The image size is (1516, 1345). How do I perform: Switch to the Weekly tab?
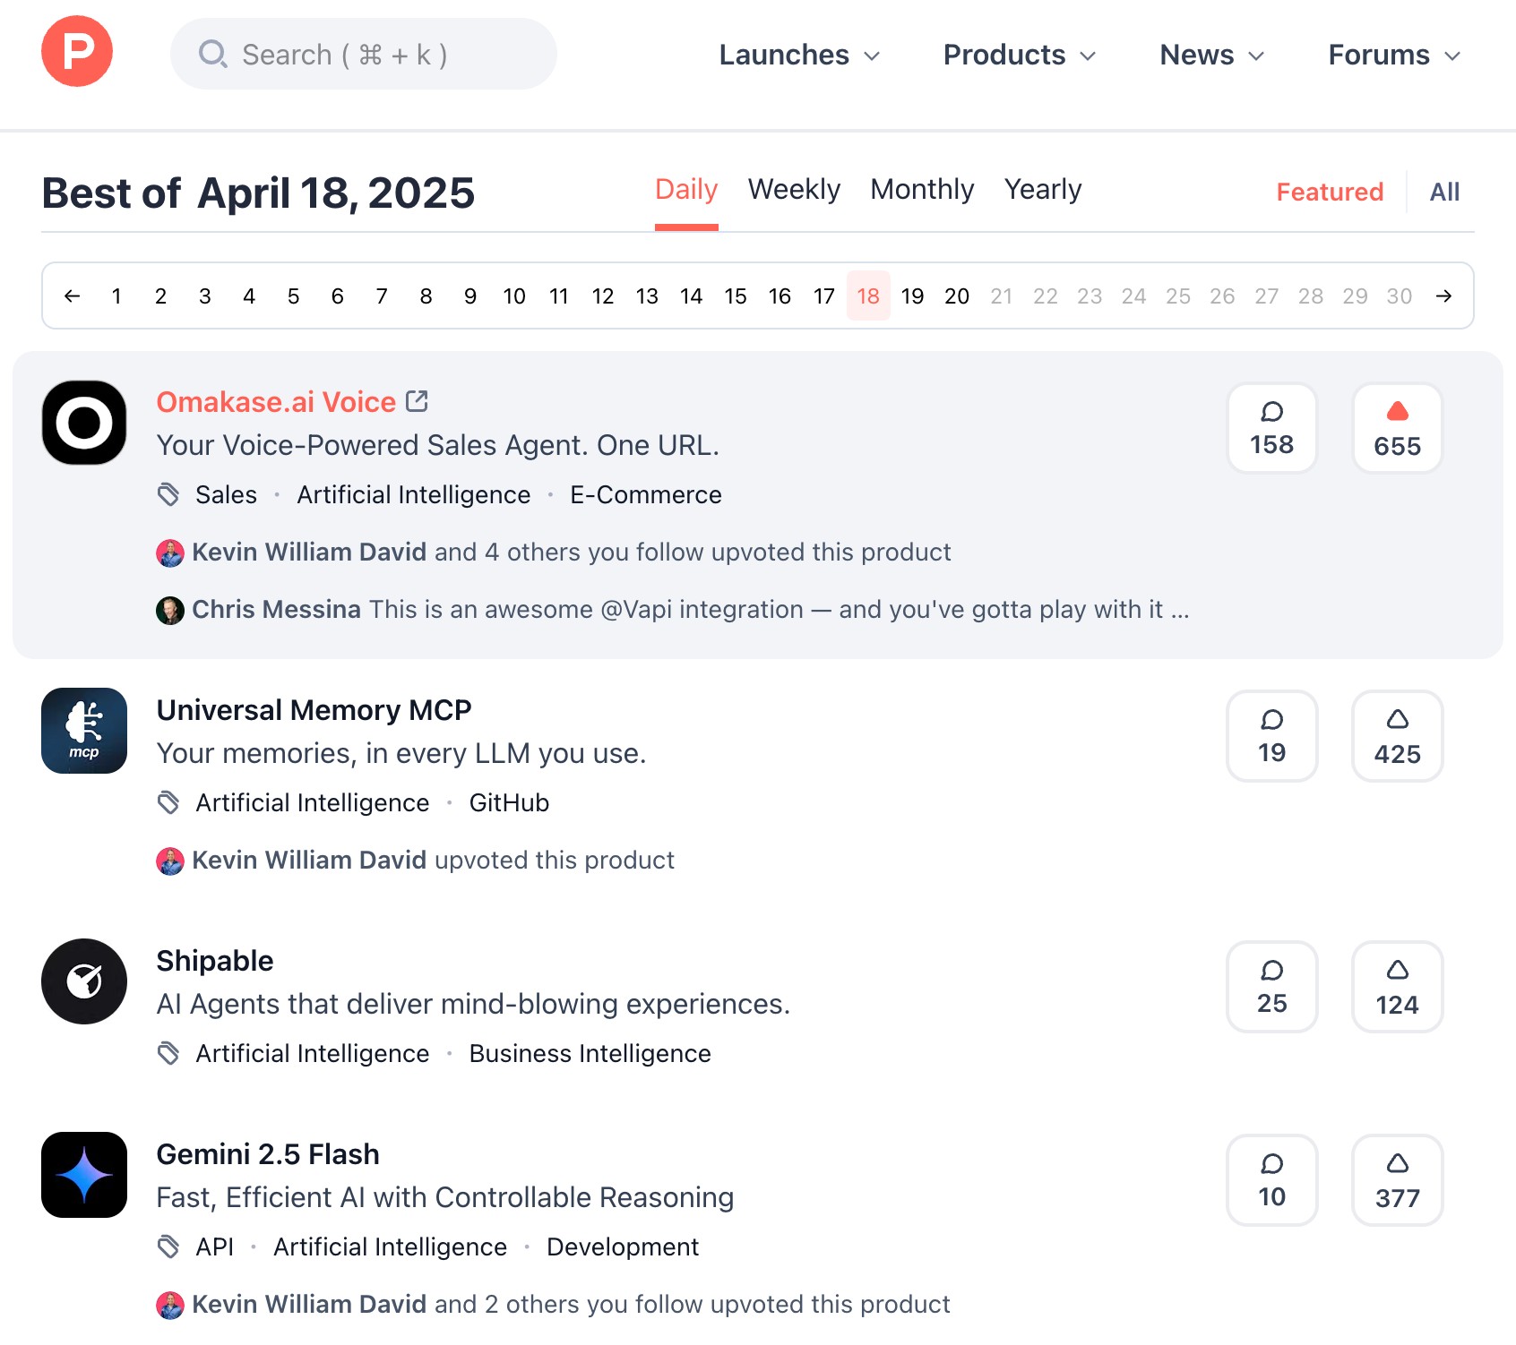point(793,189)
